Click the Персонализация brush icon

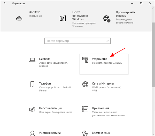pos(33,109)
